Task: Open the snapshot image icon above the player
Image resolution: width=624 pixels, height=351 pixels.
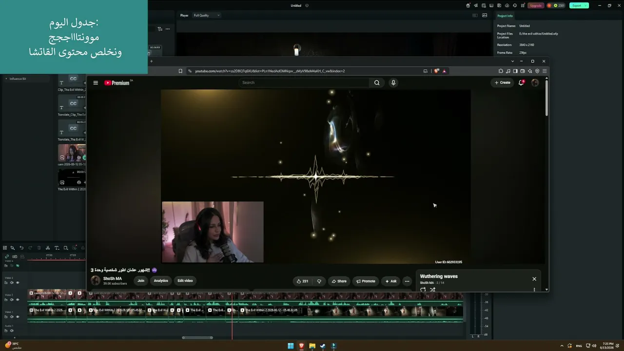Action: (485, 15)
